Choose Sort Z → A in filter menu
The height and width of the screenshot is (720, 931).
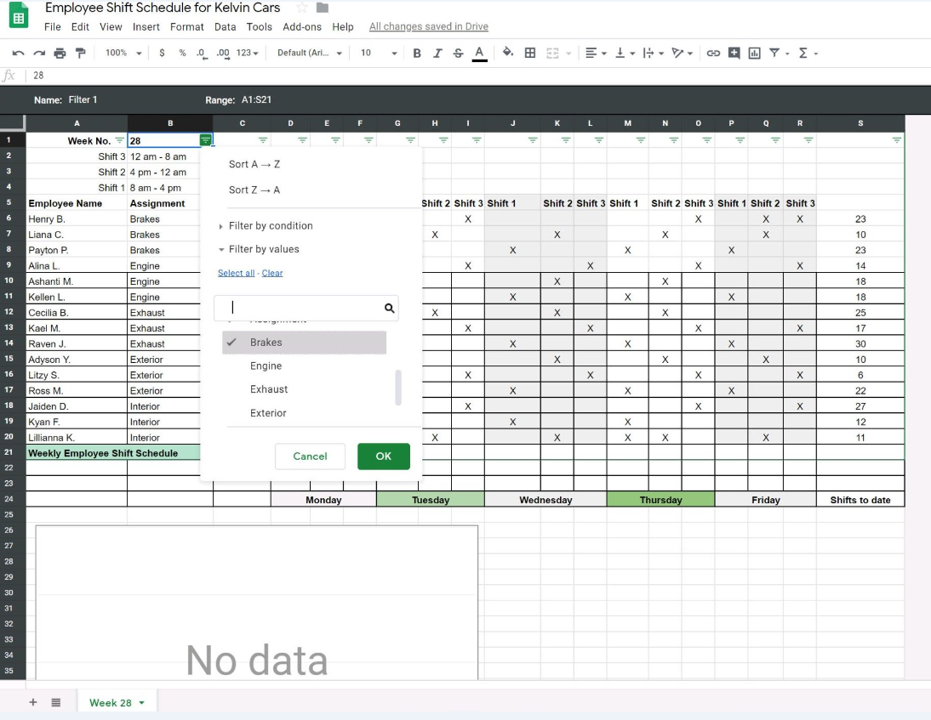click(x=254, y=190)
